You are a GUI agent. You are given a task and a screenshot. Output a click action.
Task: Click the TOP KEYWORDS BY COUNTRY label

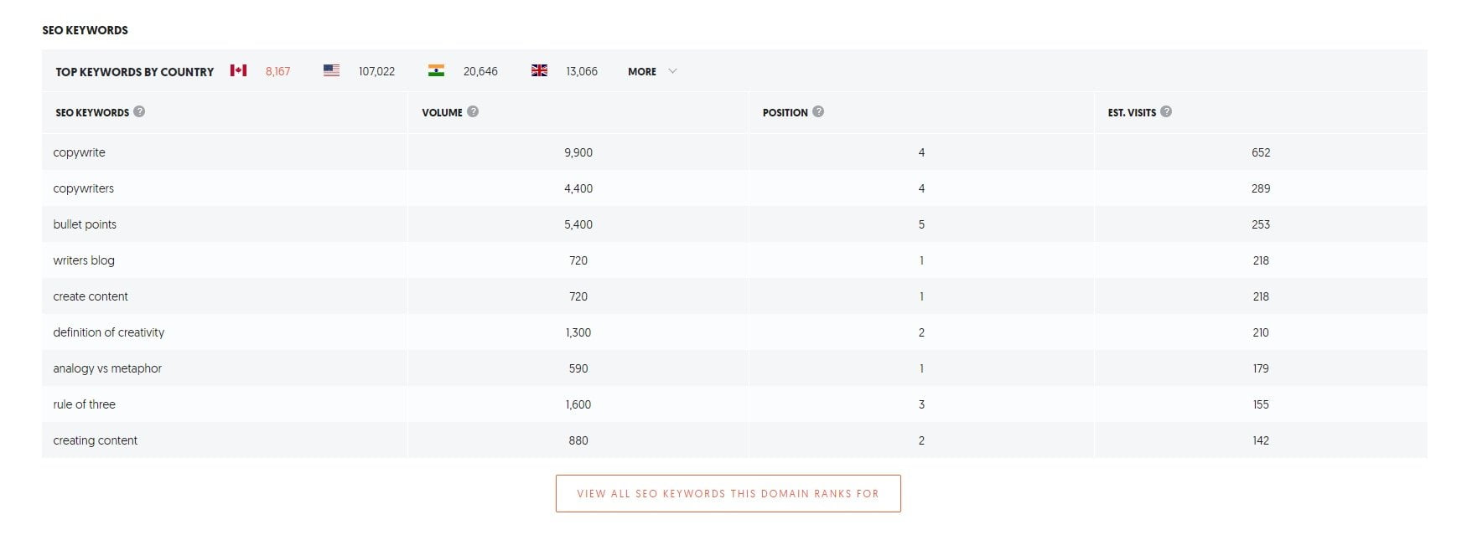point(135,72)
